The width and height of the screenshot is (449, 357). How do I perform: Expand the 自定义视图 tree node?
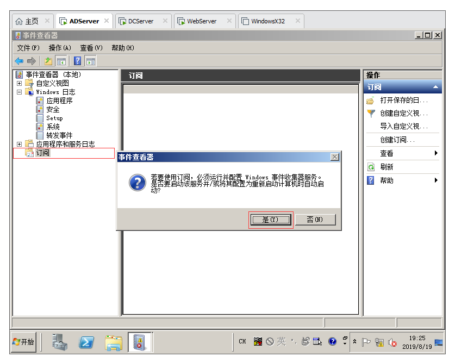[20, 83]
